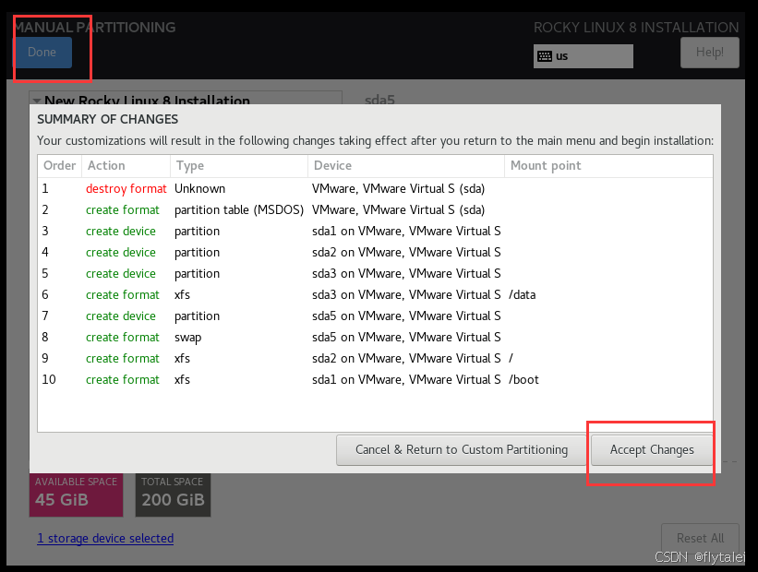Select the swap format row
The image size is (758, 572).
click(375, 338)
